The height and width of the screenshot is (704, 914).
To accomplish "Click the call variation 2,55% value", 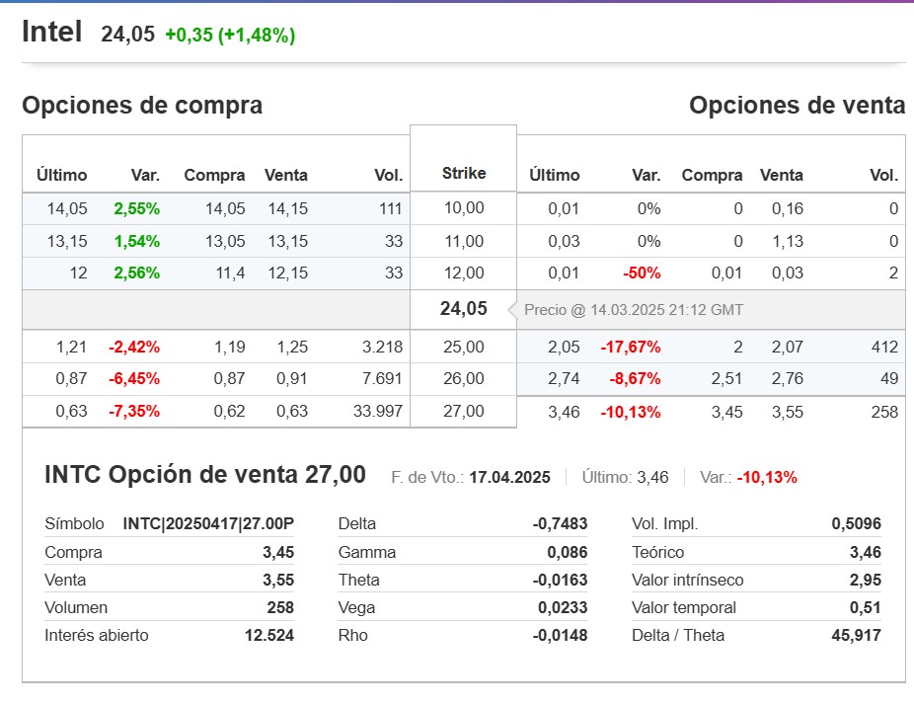I will coord(136,208).
